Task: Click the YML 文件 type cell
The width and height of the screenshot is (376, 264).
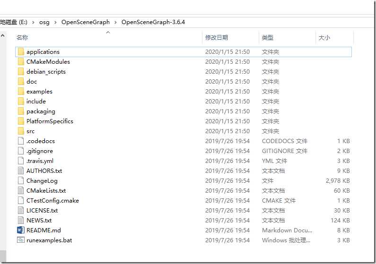Action: click(x=275, y=161)
